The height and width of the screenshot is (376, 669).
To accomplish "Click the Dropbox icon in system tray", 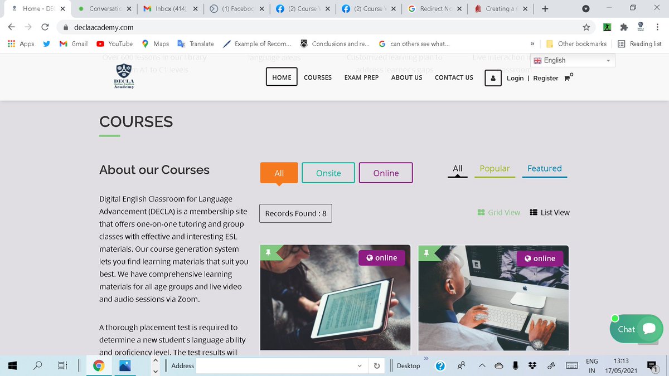I will 532,365.
